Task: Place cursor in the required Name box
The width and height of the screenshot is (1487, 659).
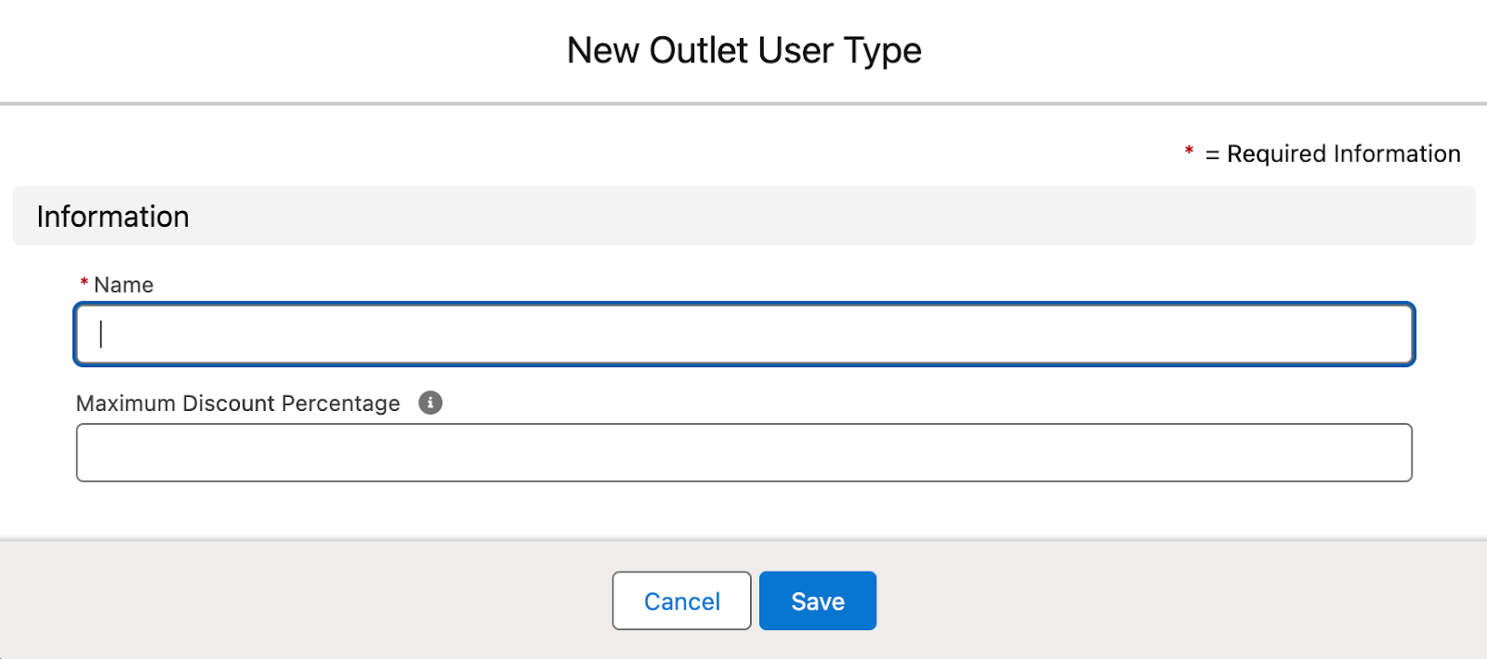Action: [743, 335]
